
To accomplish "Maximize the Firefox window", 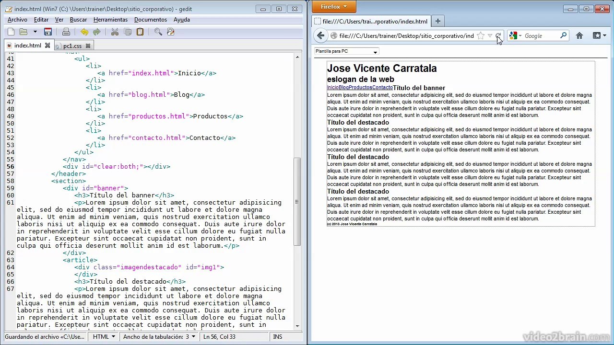I will [x=586, y=9].
